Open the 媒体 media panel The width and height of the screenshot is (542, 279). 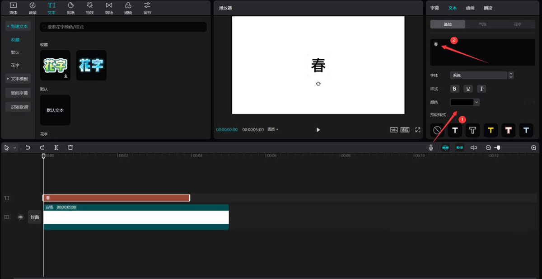[x=13, y=7]
